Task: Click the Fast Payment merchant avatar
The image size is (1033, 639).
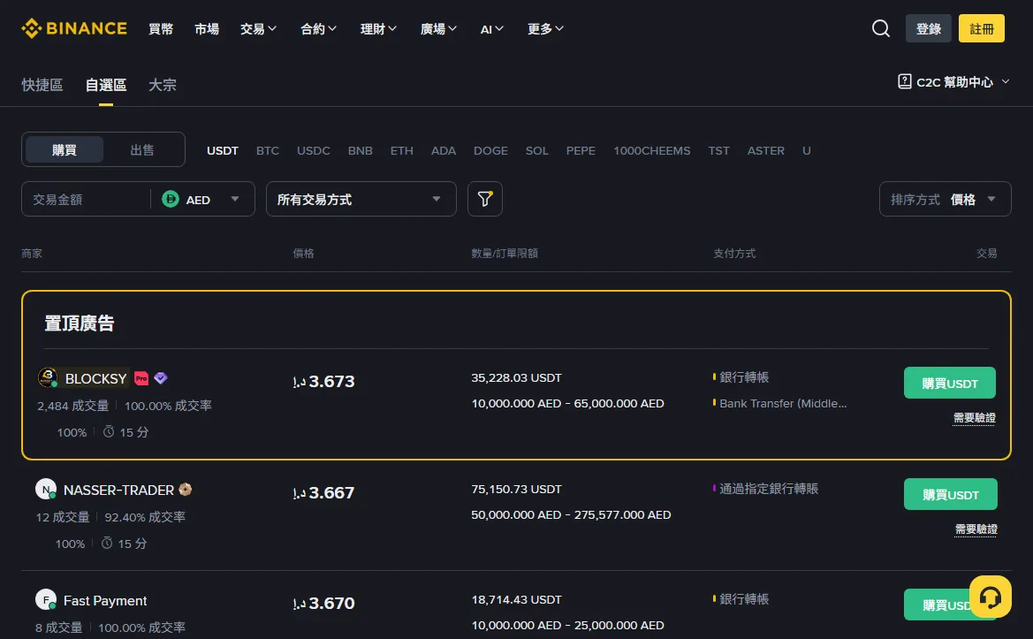Action: (x=45, y=599)
